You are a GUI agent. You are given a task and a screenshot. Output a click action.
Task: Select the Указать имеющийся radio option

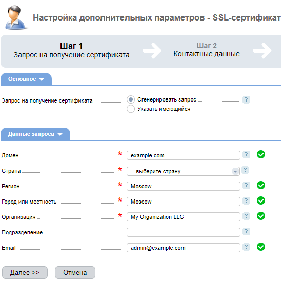[x=131, y=109]
